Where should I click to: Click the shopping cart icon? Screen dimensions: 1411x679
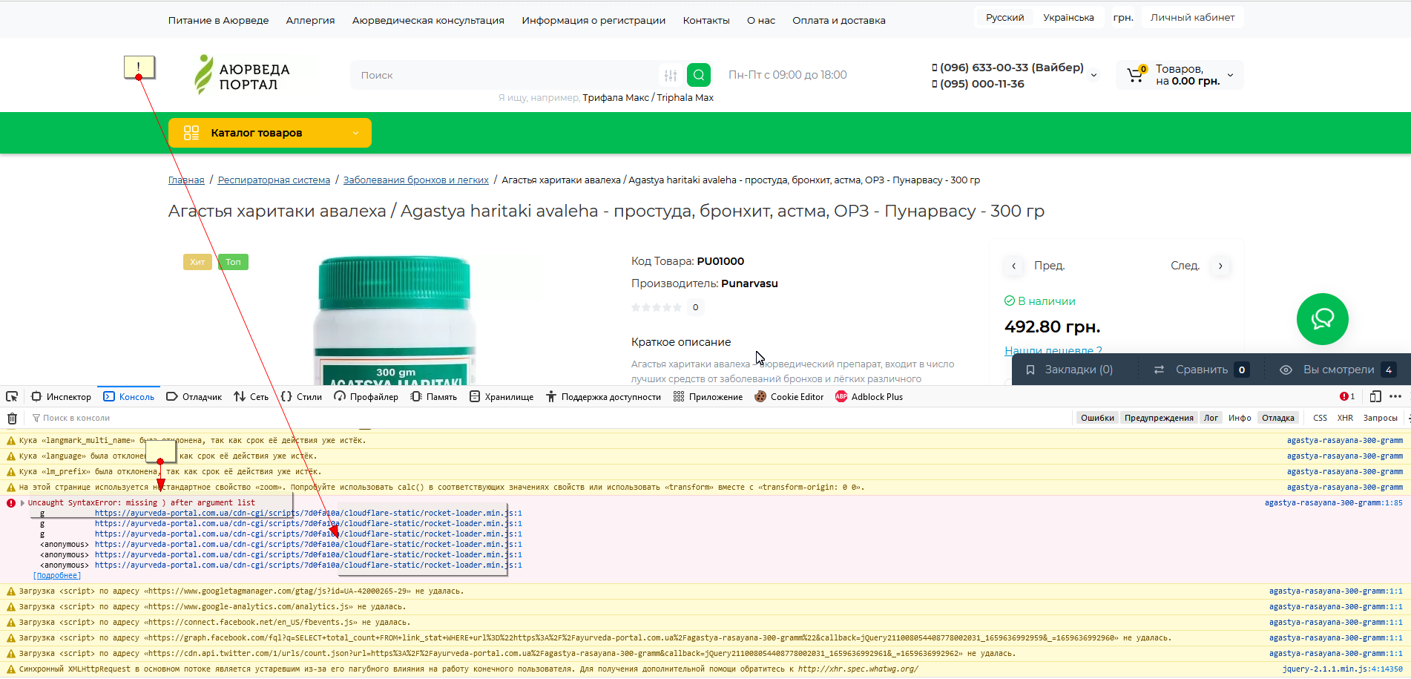1135,74
